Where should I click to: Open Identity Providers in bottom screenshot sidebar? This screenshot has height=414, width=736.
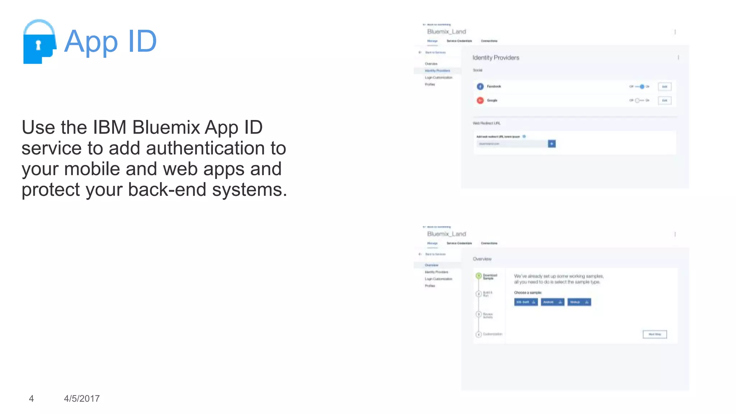click(436, 272)
